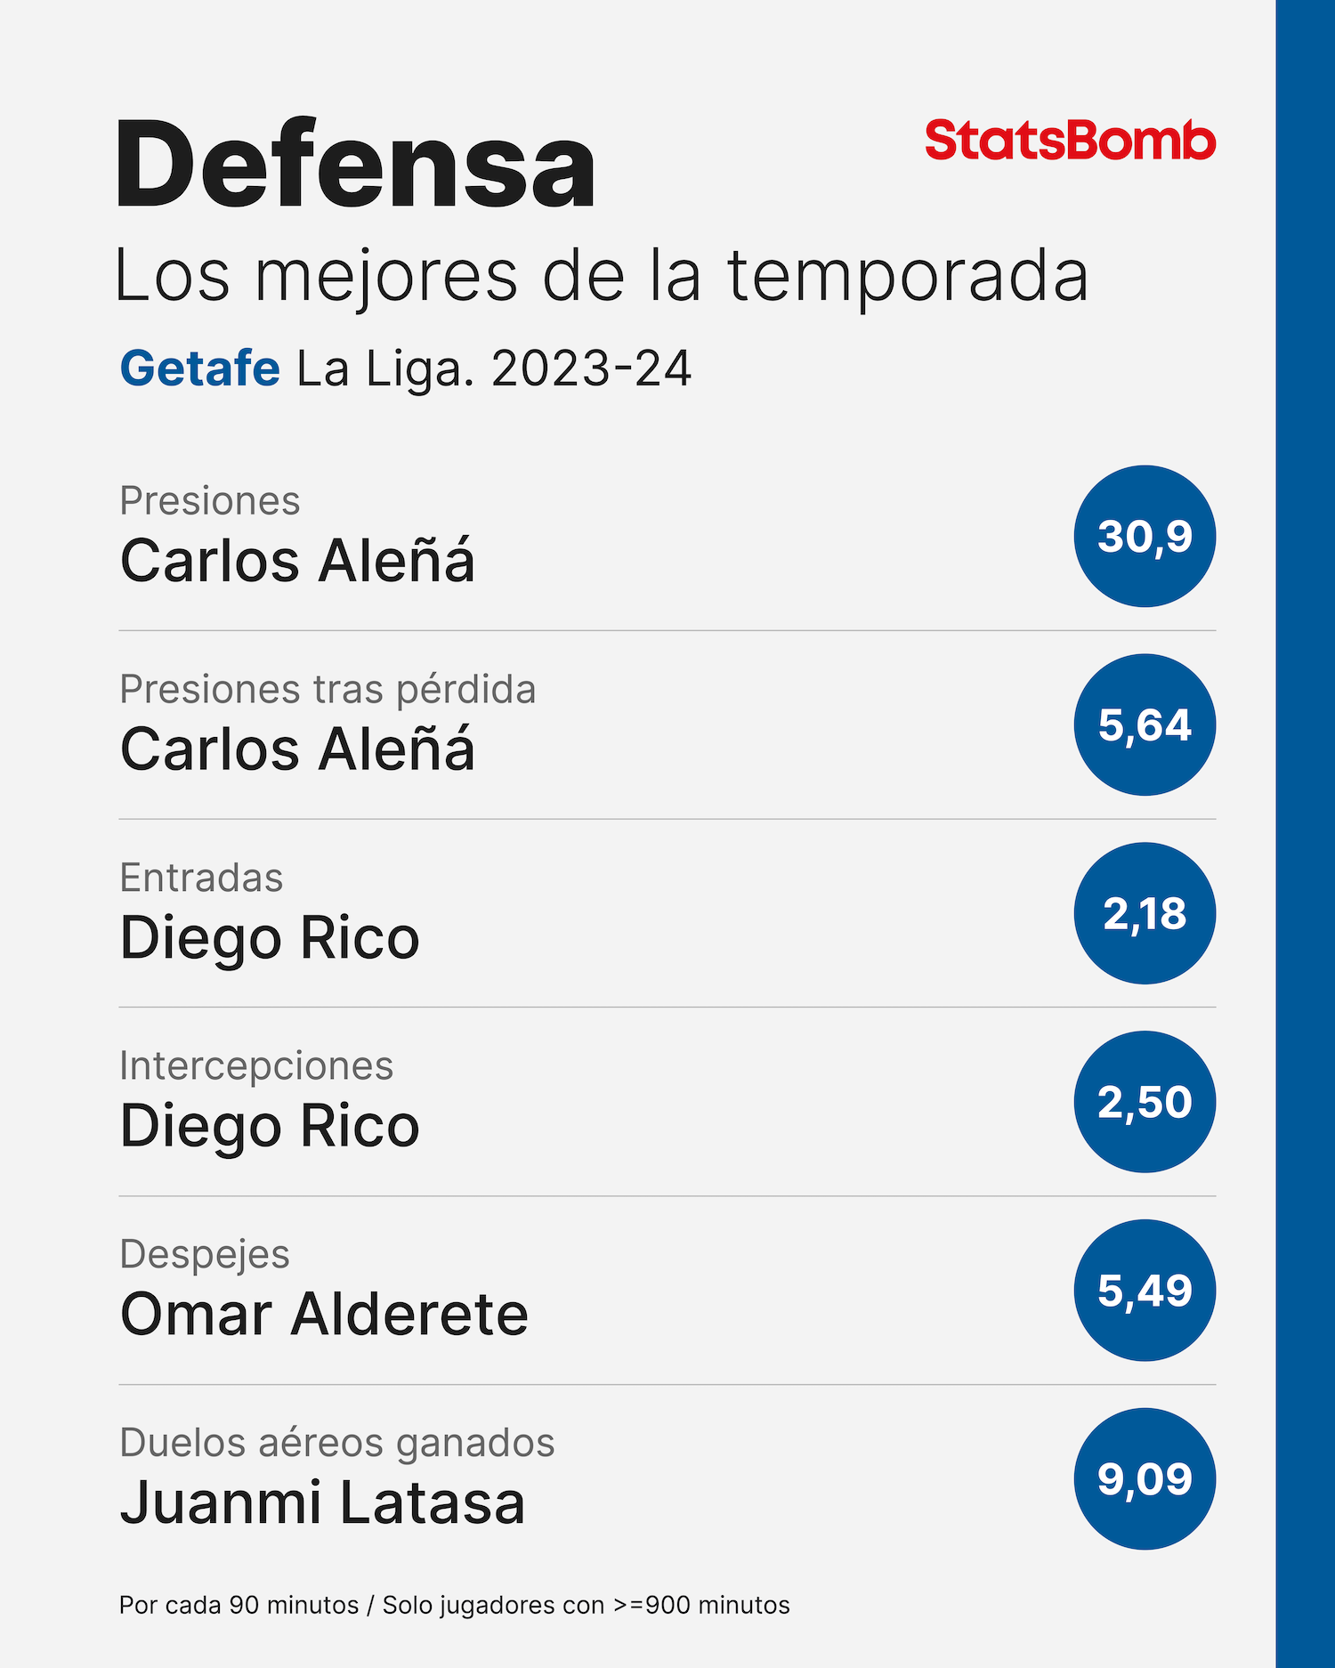Click the 5,64 blue circle badge
Screen dimensions: 1335x1668
[x=1145, y=725]
